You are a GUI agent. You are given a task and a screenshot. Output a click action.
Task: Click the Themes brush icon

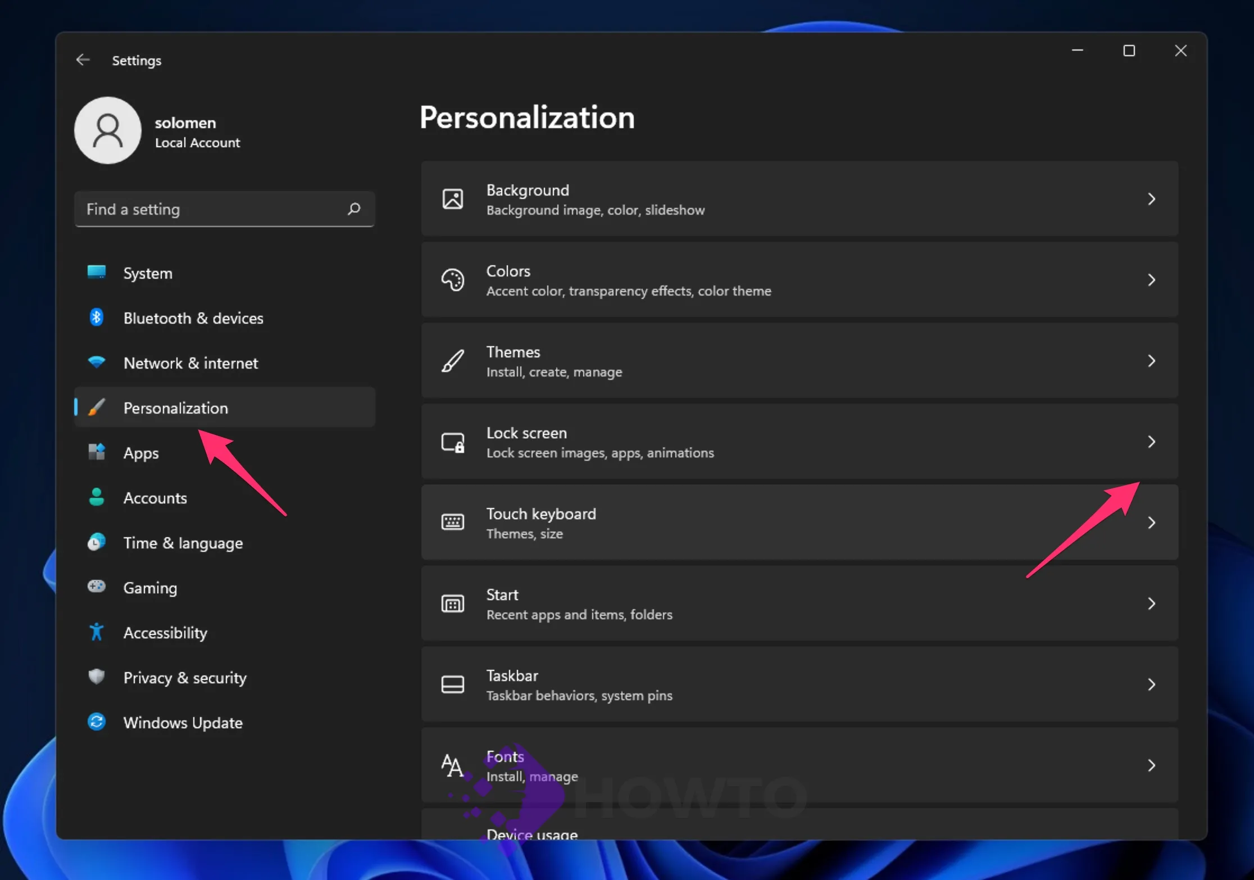tap(453, 361)
